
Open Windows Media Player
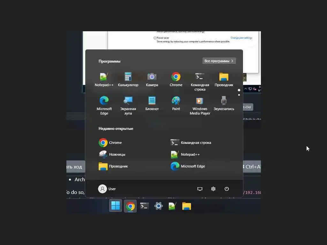(200, 106)
